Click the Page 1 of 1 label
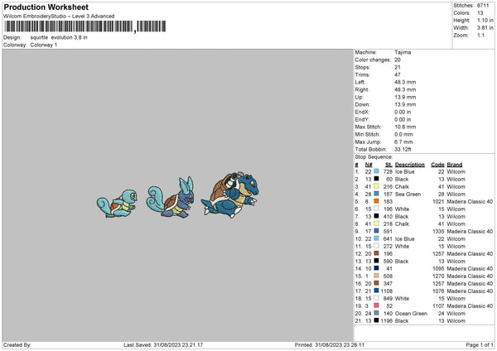The height and width of the screenshot is (351, 497). (480, 344)
